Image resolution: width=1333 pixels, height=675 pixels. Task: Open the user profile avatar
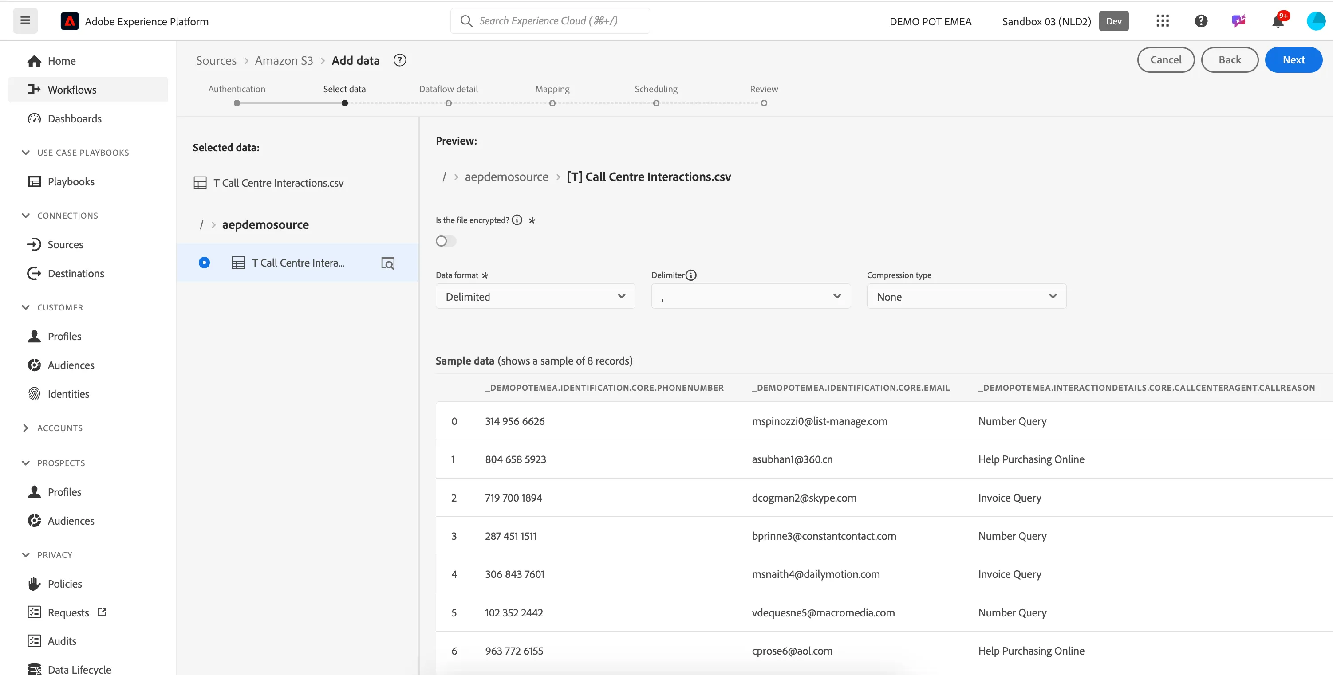(1316, 21)
